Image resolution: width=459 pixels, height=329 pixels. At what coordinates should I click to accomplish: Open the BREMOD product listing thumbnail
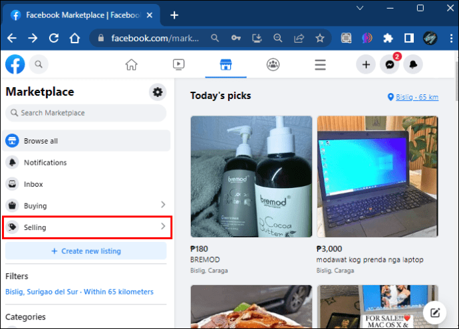pos(251,177)
